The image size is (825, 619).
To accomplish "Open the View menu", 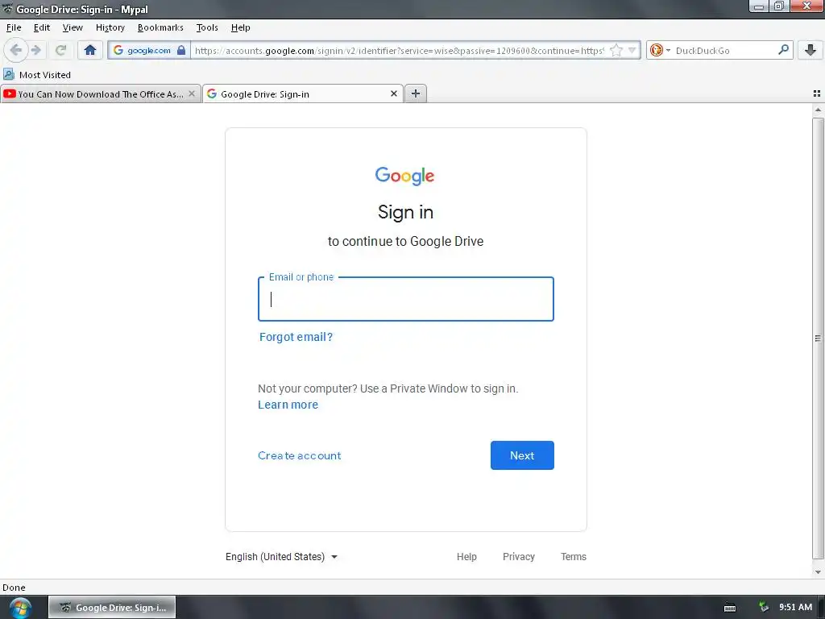I will point(73,27).
